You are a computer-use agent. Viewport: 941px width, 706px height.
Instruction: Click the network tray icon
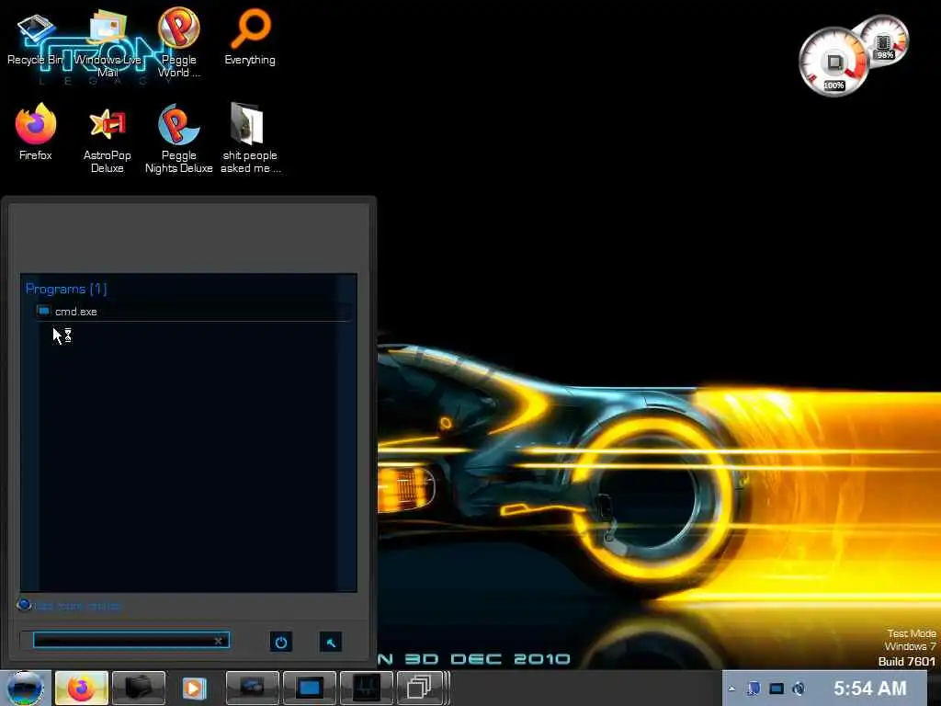tap(754, 689)
